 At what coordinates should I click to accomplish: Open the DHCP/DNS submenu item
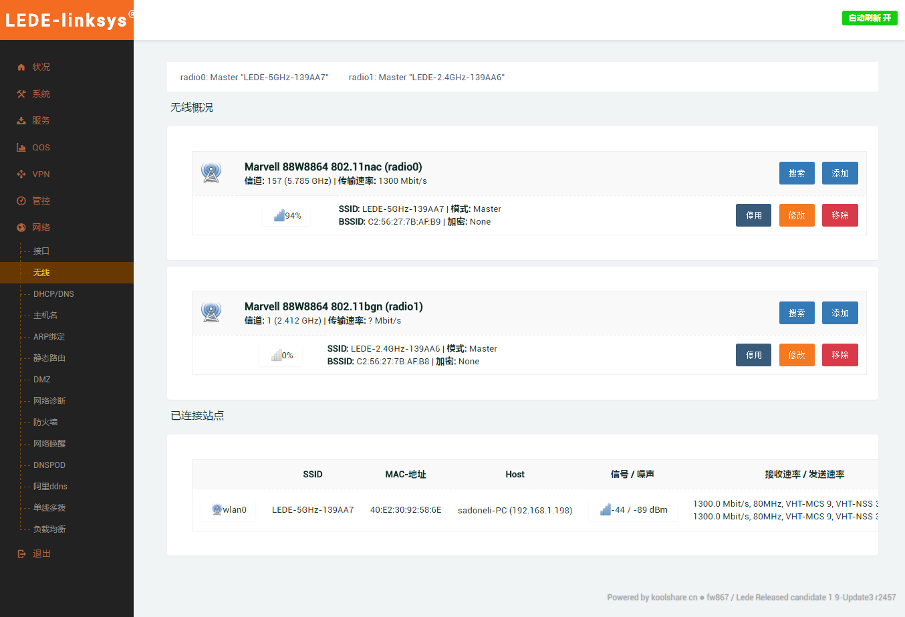pyautogui.click(x=53, y=294)
